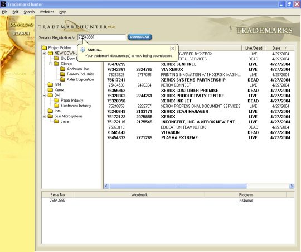
Task: Switch to the DOWNLOAD sidebar section
Action: 22,25
